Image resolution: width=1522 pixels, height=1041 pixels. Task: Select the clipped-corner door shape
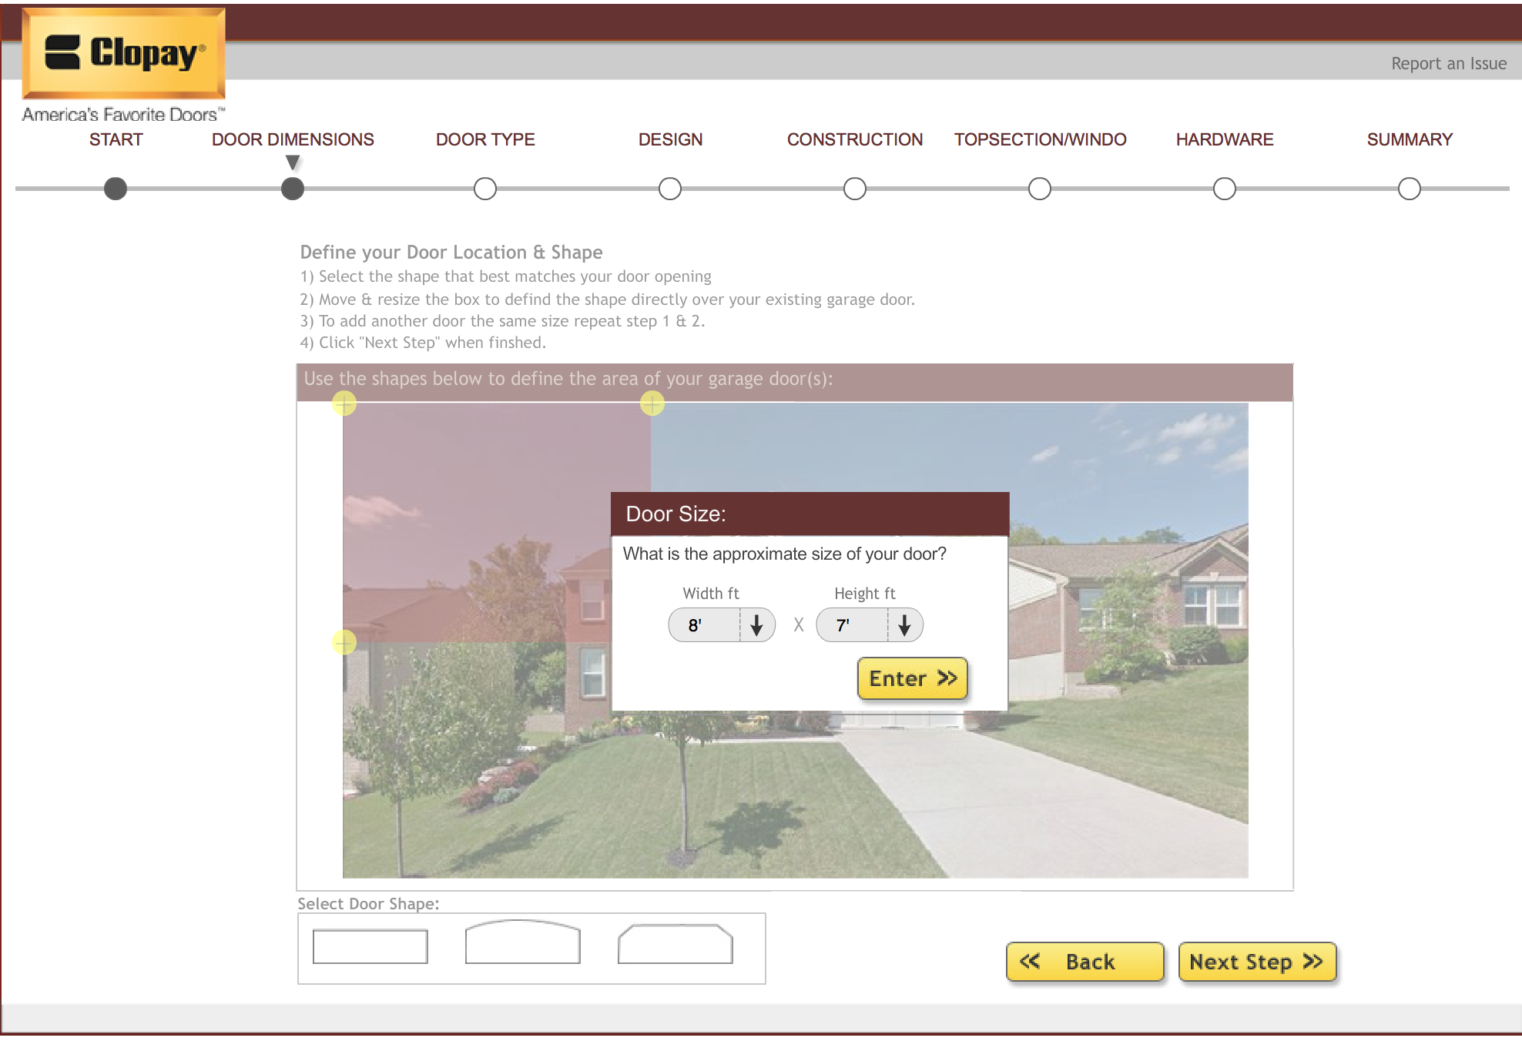coord(675,944)
